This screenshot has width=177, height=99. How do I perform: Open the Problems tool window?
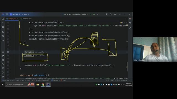click(3, 73)
